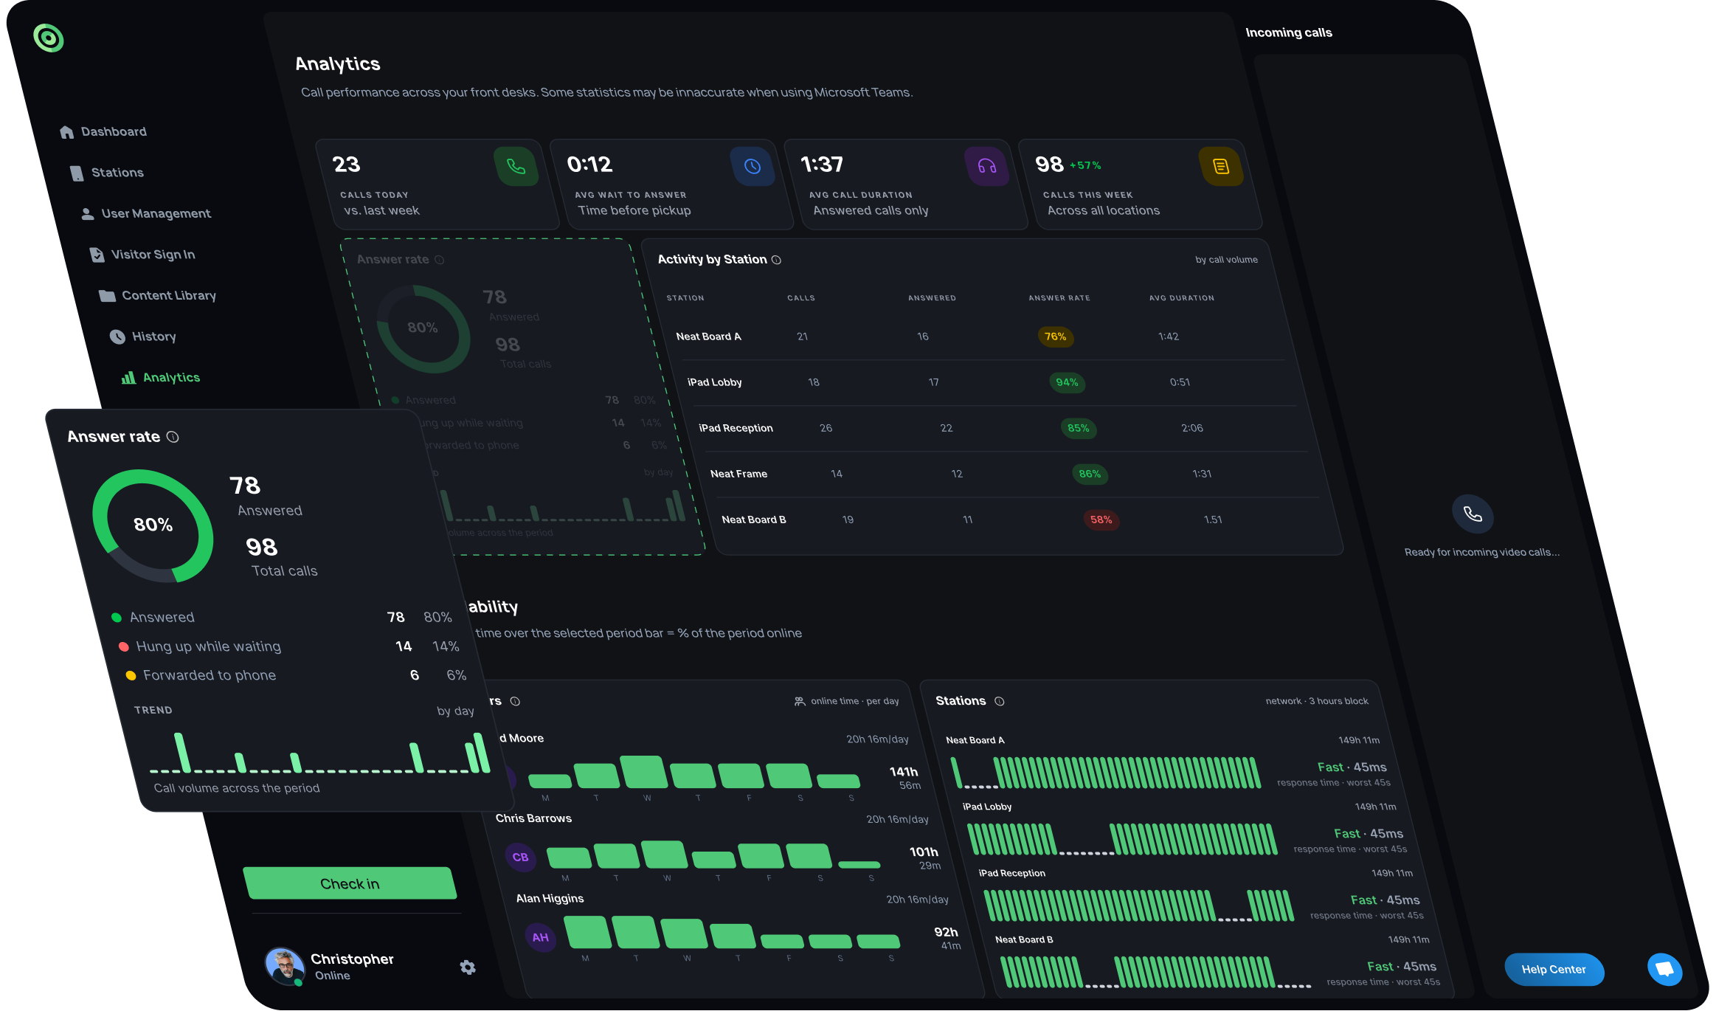Viewport: 1716px width, 1011px height.
Task: Open Visitor Sign In page
Action: (x=142, y=255)
